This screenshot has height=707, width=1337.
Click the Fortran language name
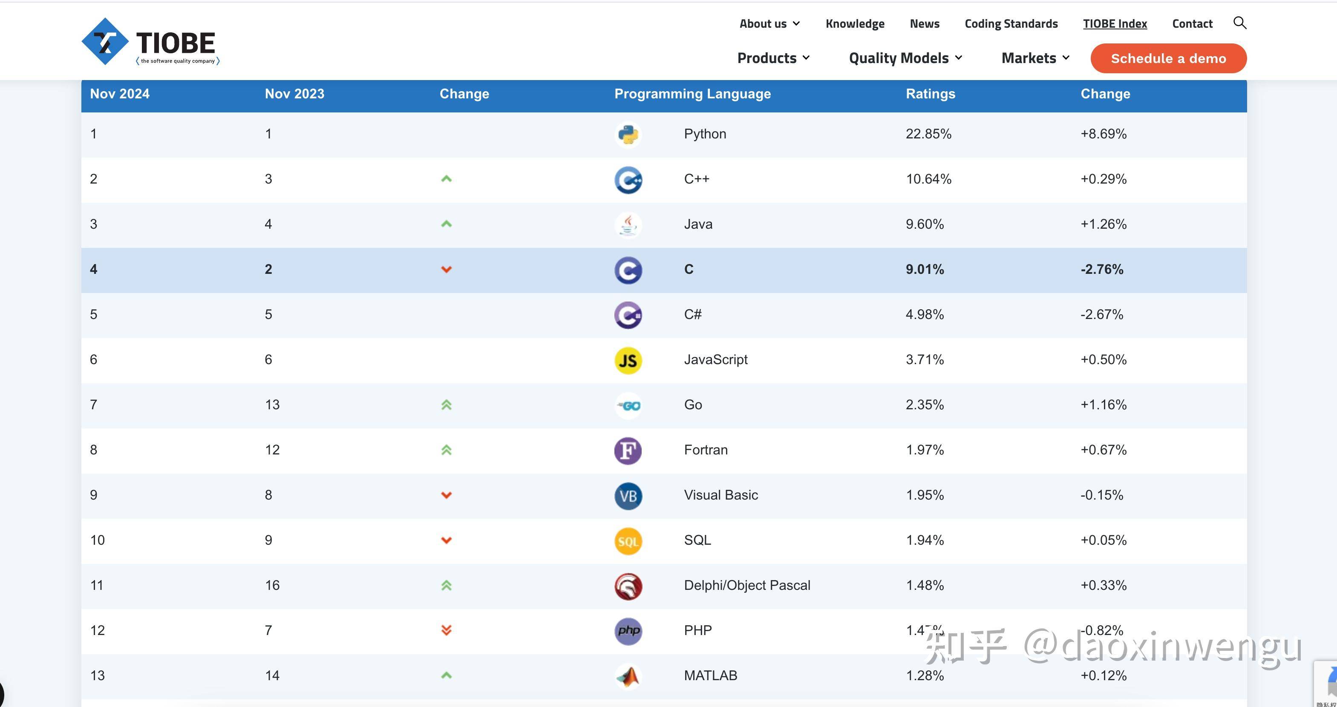[705, 450]
